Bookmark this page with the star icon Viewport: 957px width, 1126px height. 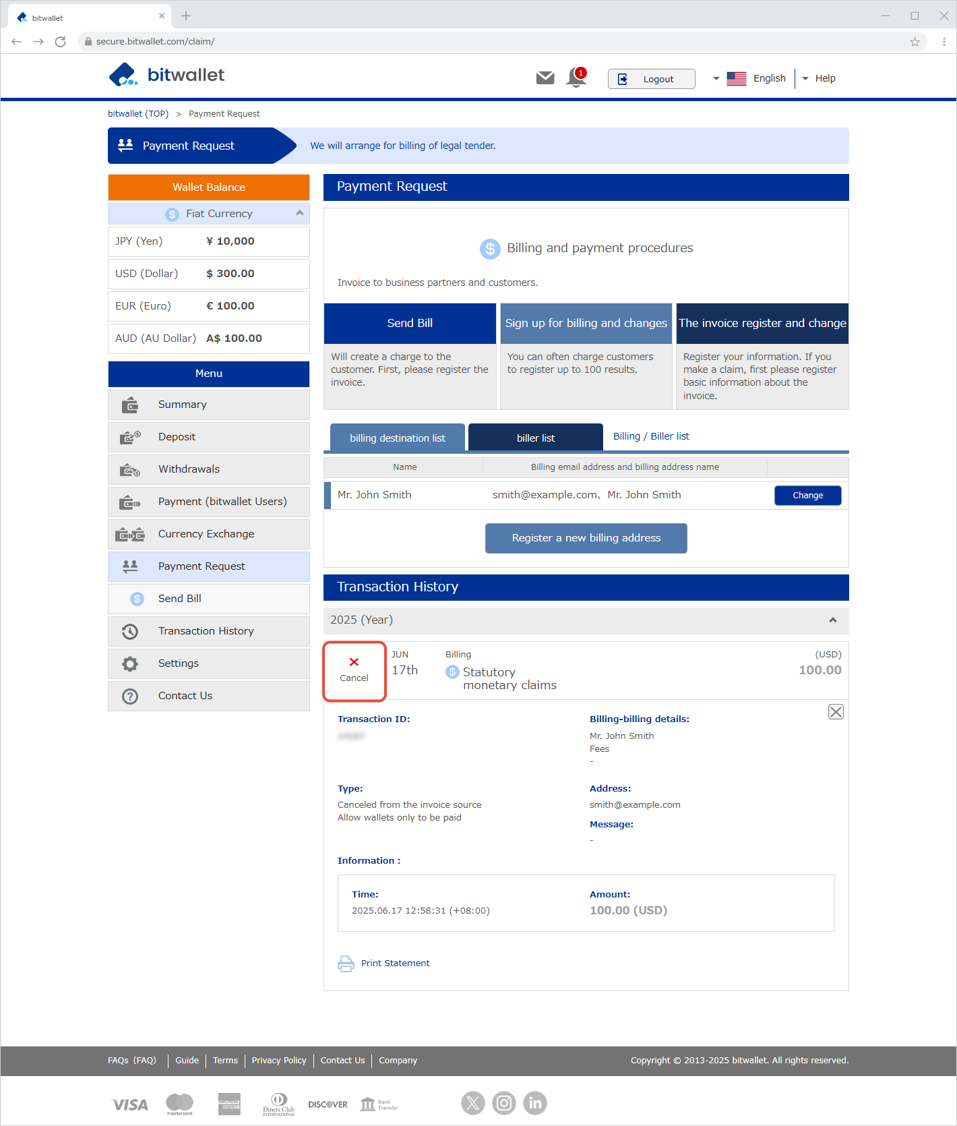pos(915,42)
